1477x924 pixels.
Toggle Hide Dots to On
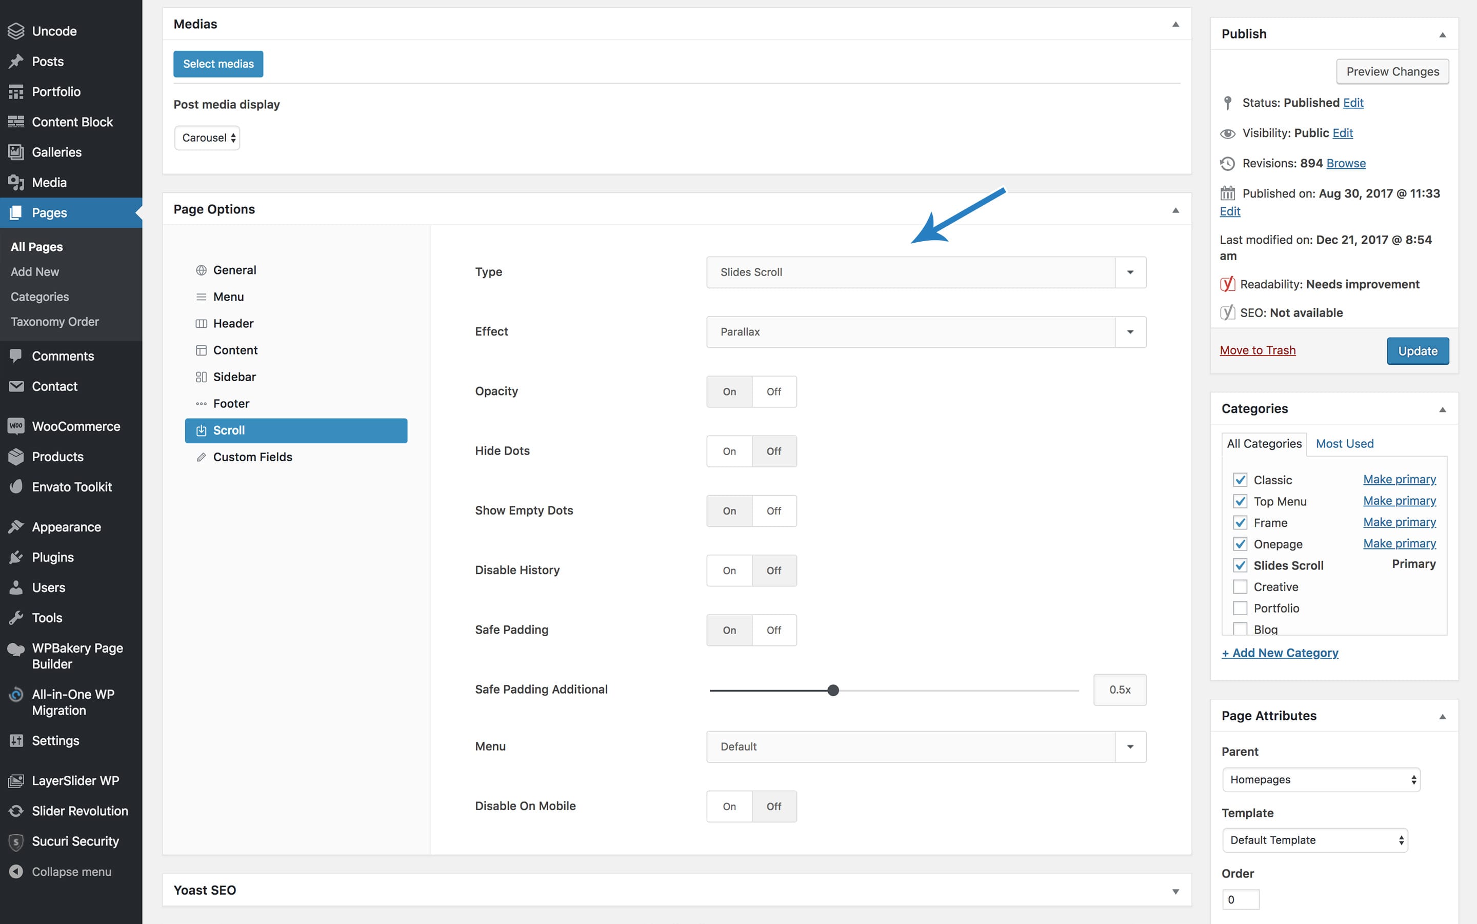pos(728,450)
